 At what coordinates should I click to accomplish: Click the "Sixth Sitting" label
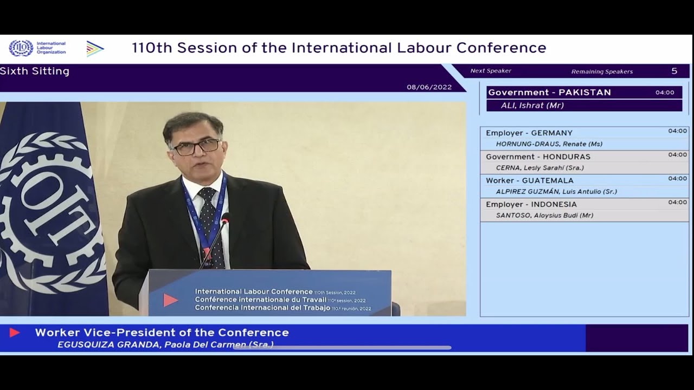(35, 71)
